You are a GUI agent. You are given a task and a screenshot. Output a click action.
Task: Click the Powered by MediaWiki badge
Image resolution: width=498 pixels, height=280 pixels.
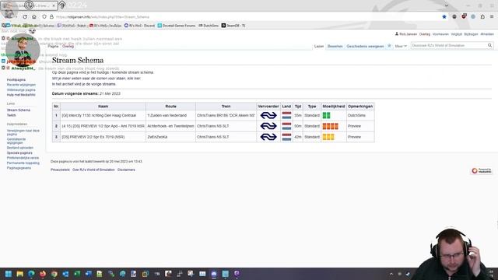482,171
